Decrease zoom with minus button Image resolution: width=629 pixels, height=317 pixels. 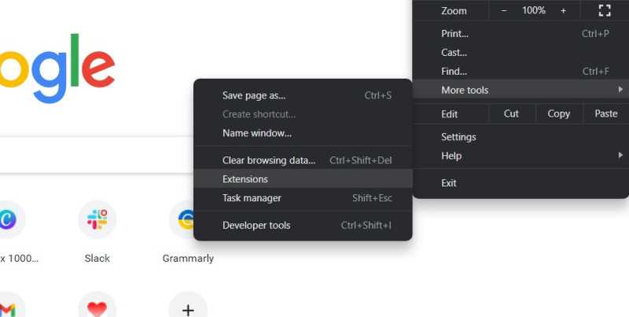[x=504, y=11]
